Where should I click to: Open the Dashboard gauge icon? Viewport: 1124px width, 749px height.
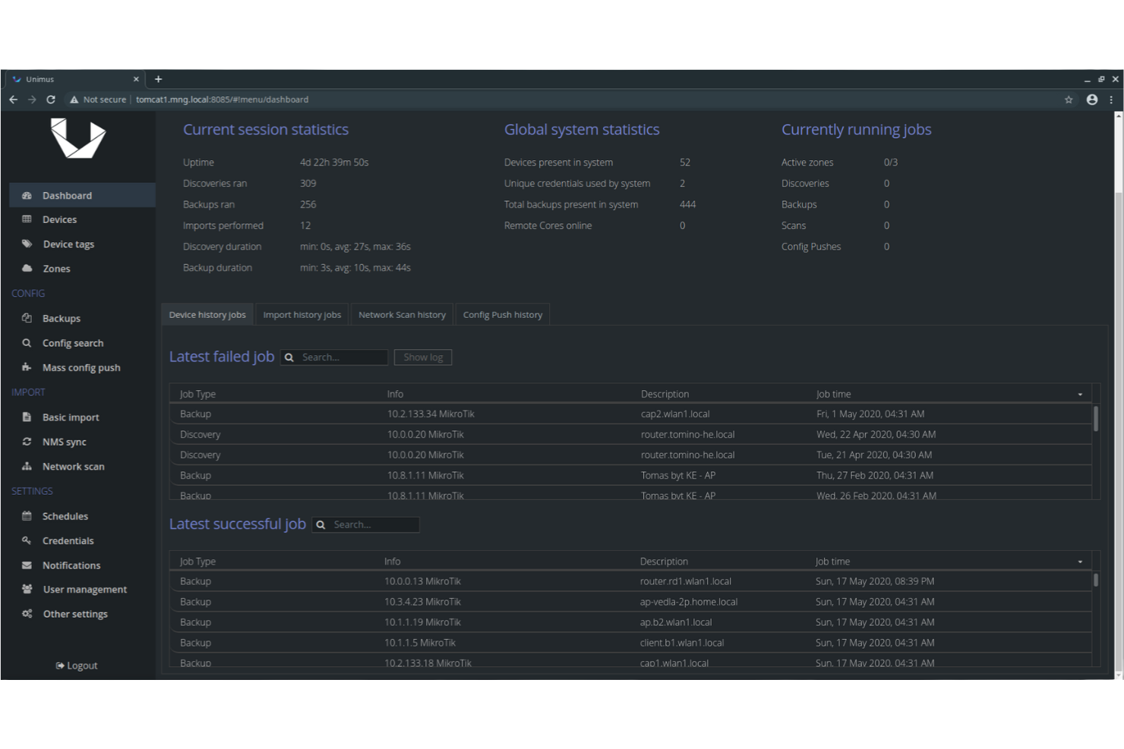click(x=27, y=195)
